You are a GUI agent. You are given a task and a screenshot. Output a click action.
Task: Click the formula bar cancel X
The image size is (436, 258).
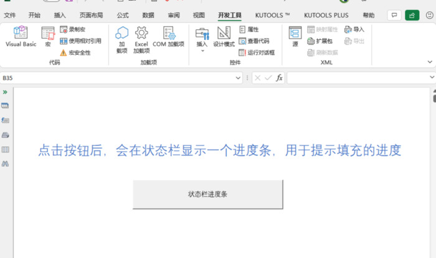click(257, 78)
